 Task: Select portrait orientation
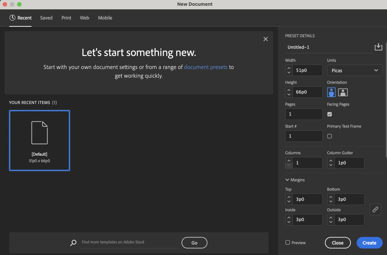click(x=331, y=92)
